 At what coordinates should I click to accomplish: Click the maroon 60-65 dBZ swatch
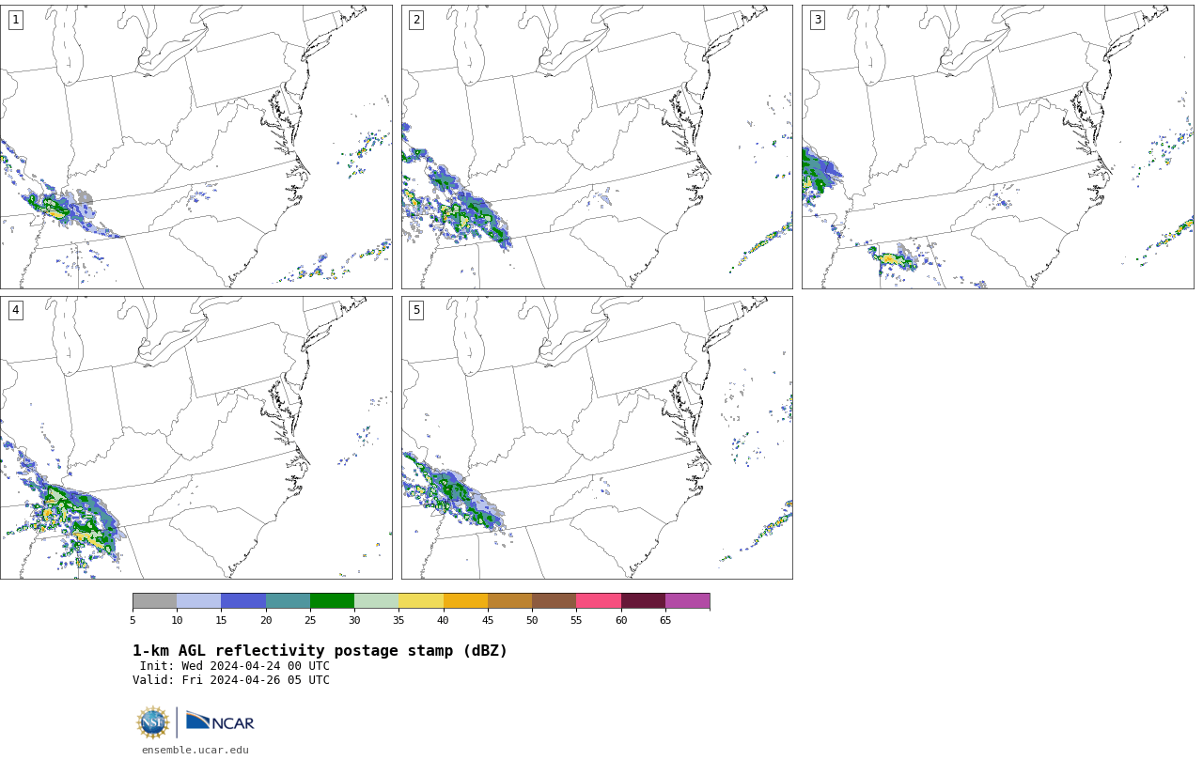(643, 601)
